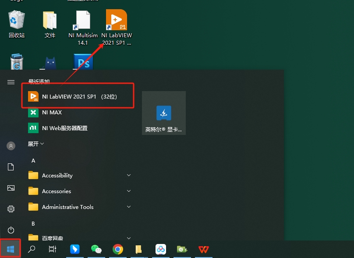The height and width of the screenshot is (258, 354).
Task: Expand the Accessories folder chevron
Action: coord(129,191)
